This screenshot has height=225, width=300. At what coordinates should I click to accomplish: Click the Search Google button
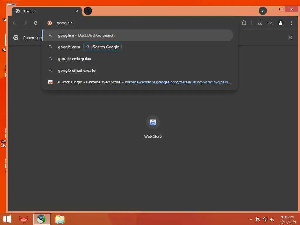[103, 47]
